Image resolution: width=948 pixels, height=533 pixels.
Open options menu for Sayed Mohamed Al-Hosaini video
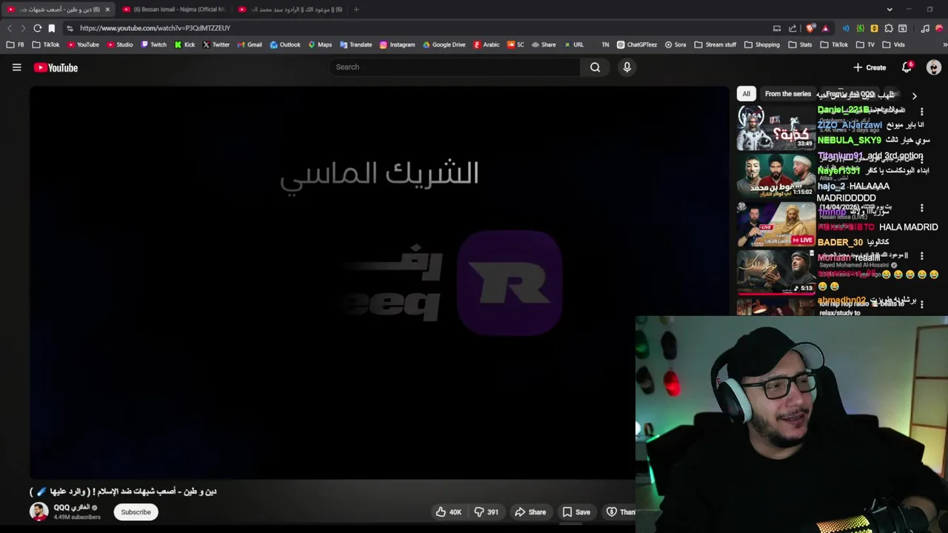921,256
